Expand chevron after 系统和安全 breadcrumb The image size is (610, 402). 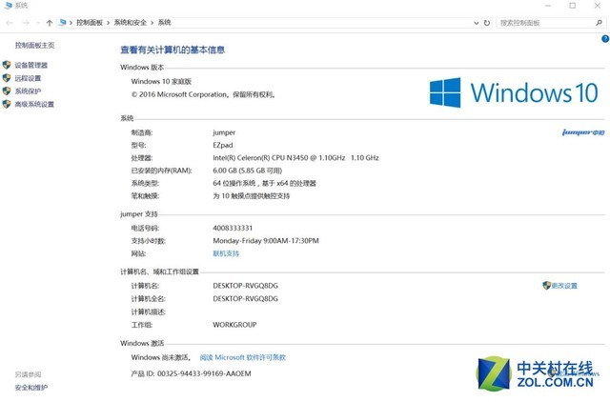pyautogui.click(x=152, y=23)
